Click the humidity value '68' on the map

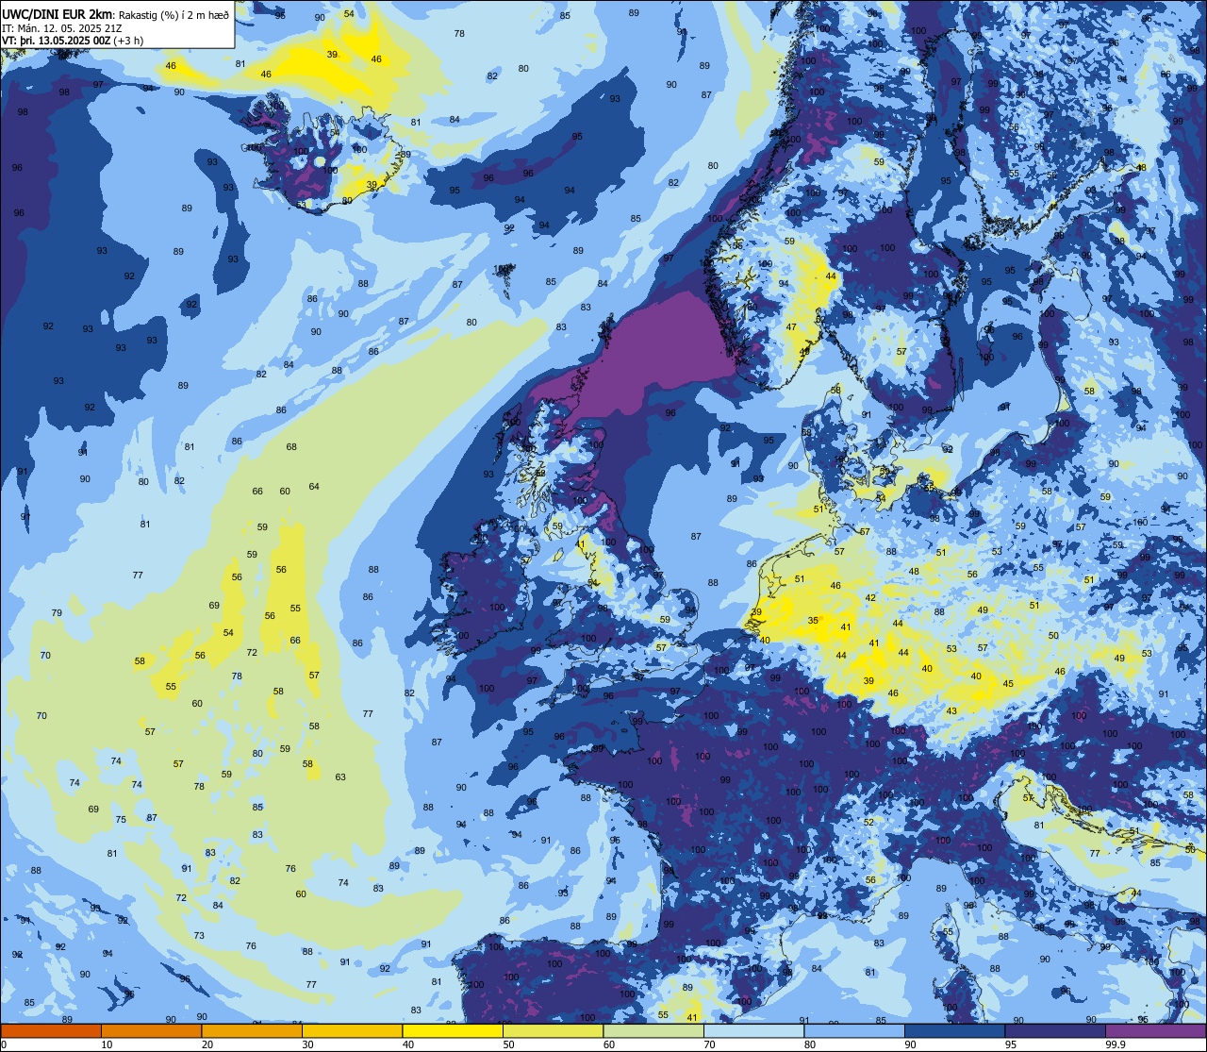[291, 447]
